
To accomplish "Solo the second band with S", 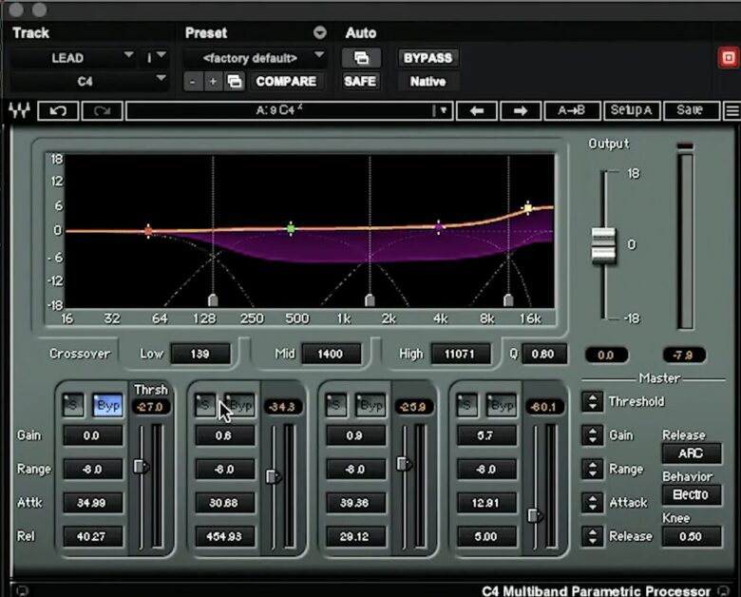I will [x=204, y=405].
